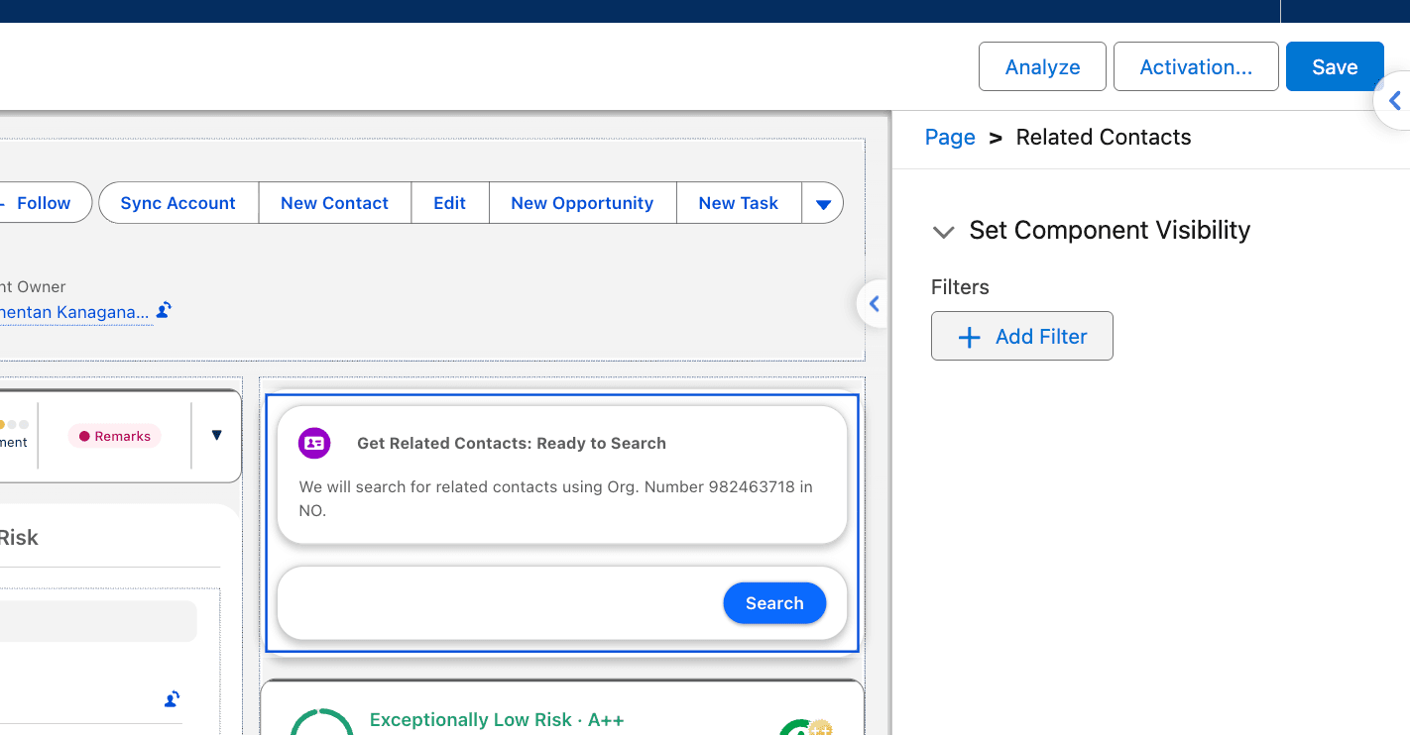Click the Edit action button

point(449,203)
